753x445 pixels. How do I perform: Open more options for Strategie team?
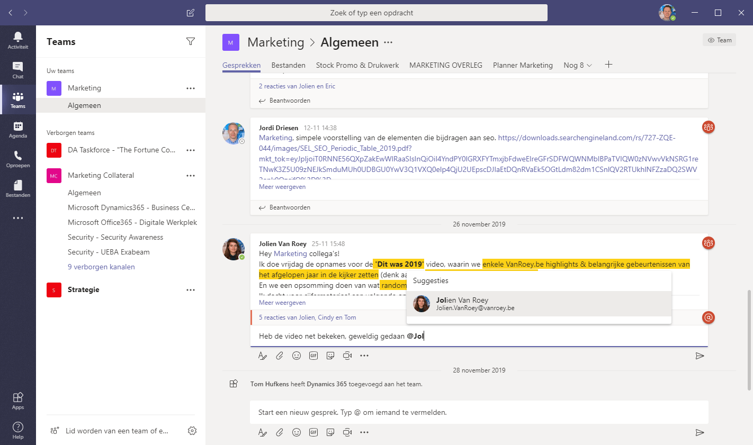point(191,290)
